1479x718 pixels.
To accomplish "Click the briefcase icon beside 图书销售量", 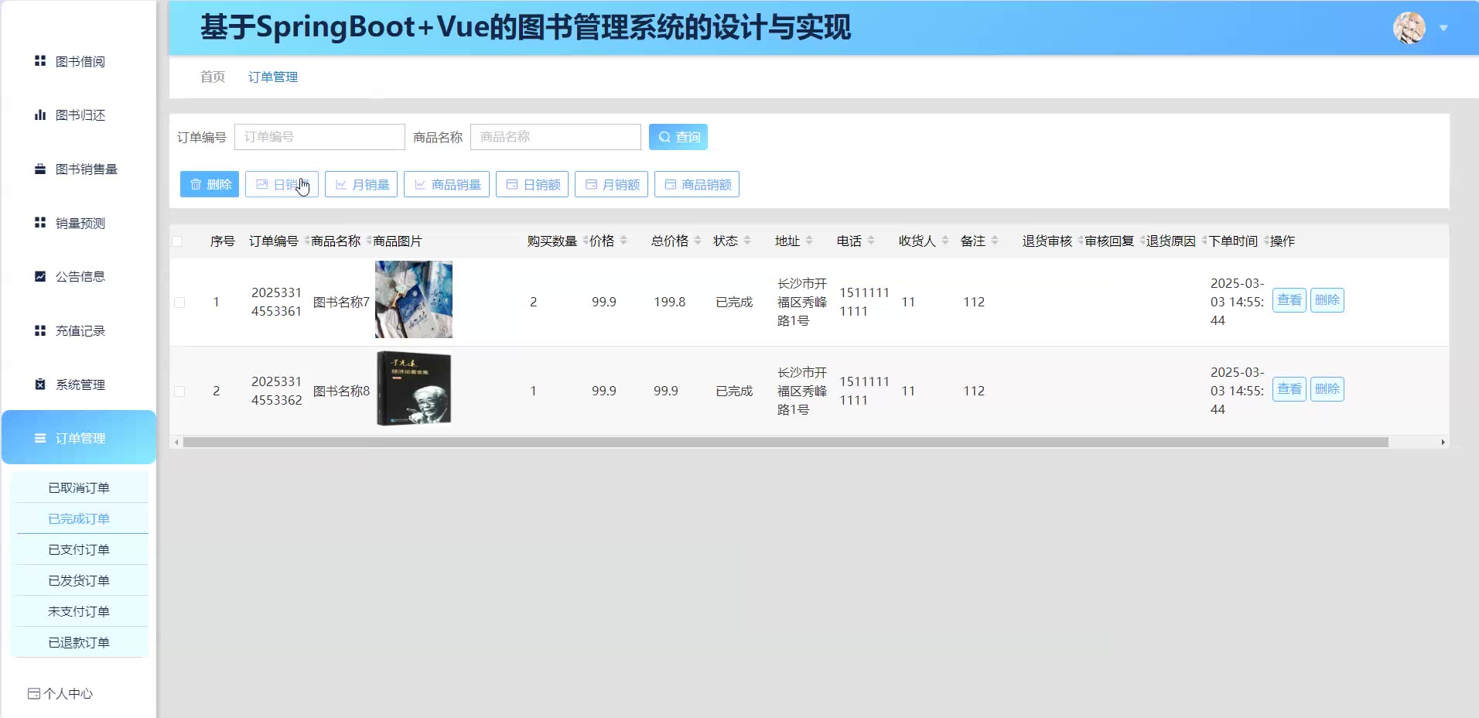I will (x=40, y=169).
